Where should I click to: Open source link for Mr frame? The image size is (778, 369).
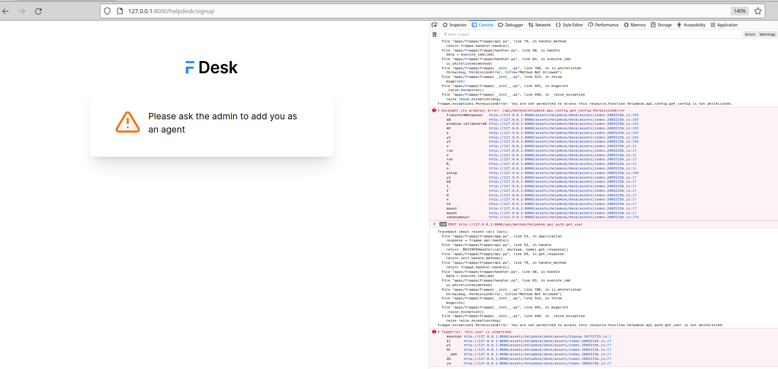point(538,350)
